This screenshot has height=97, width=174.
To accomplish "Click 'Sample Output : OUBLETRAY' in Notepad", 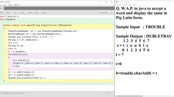I will pos(144,36).
